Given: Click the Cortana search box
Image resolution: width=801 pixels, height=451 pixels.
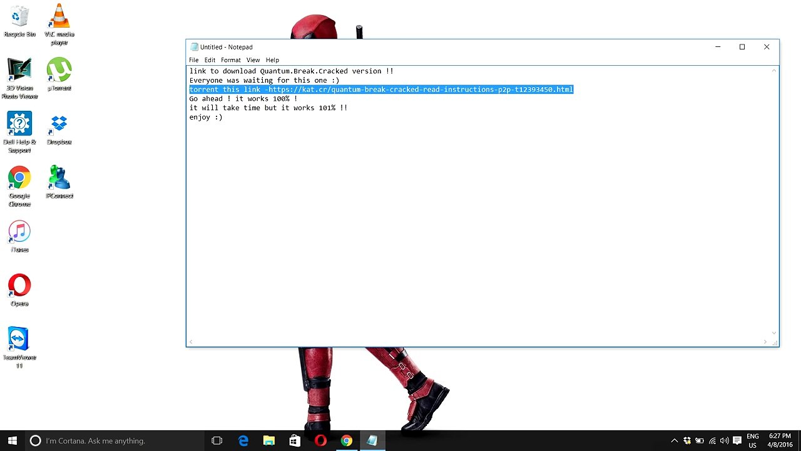Looking at the screenshot, I should [114, 441].
